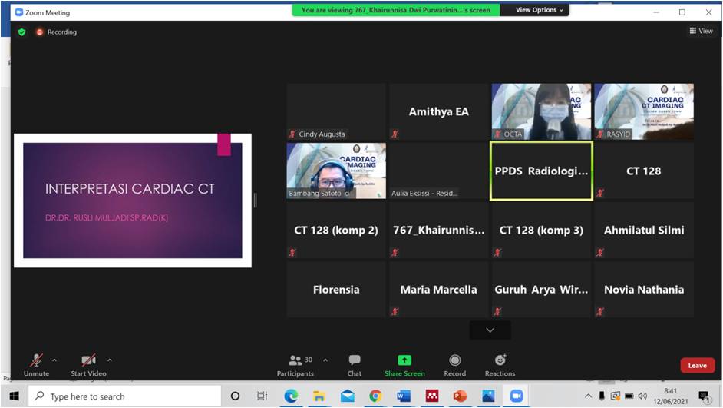The width and height of the screenshot is (723, 408).
Task: Open the View layout menu
Action: coord(701,32)
